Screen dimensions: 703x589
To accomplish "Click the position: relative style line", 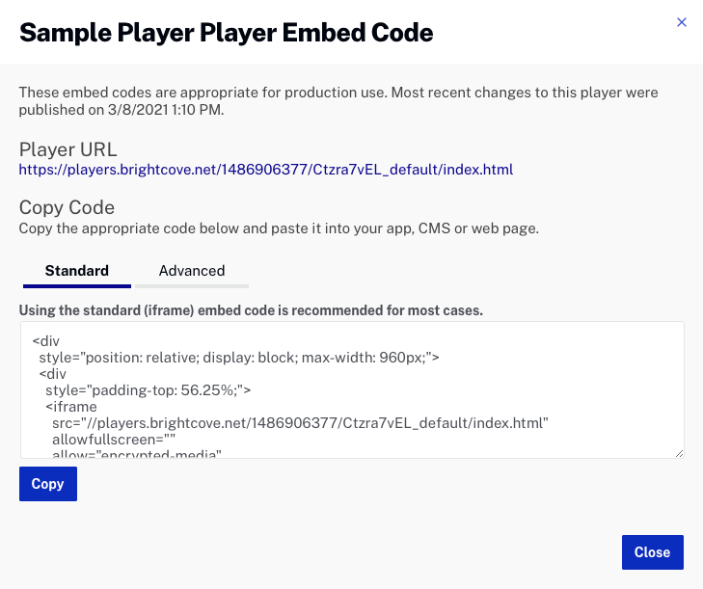I will click(239, 358).
